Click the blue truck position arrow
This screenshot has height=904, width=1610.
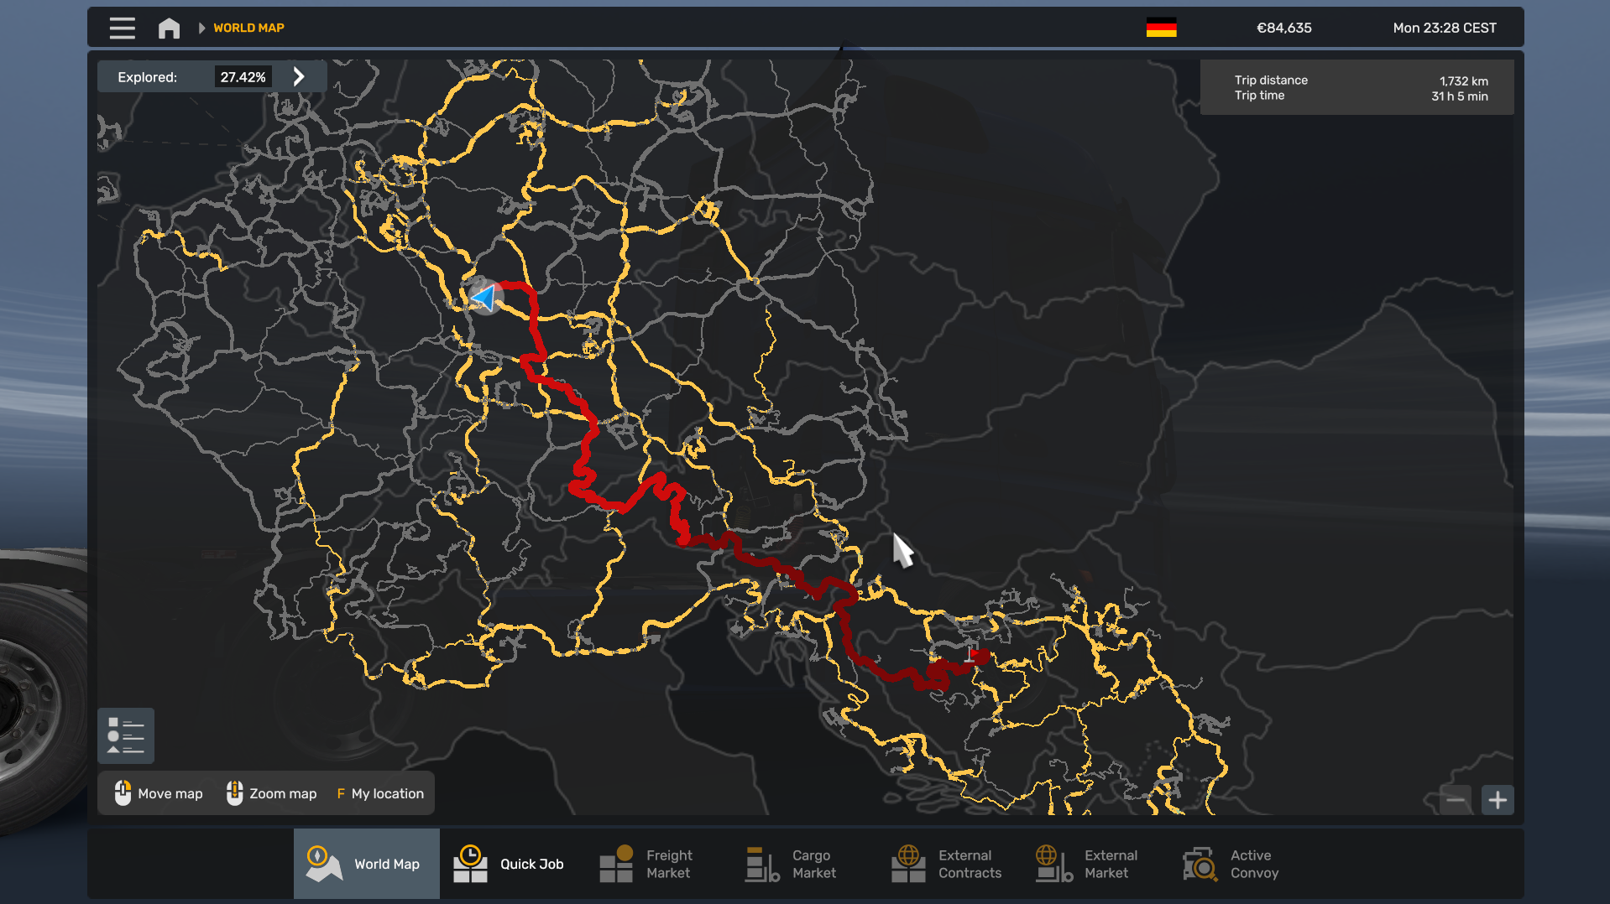(x=484, y=296)
